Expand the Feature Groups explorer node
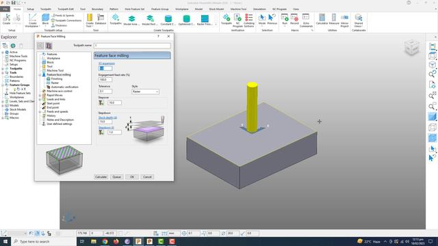 coord(3,85)
